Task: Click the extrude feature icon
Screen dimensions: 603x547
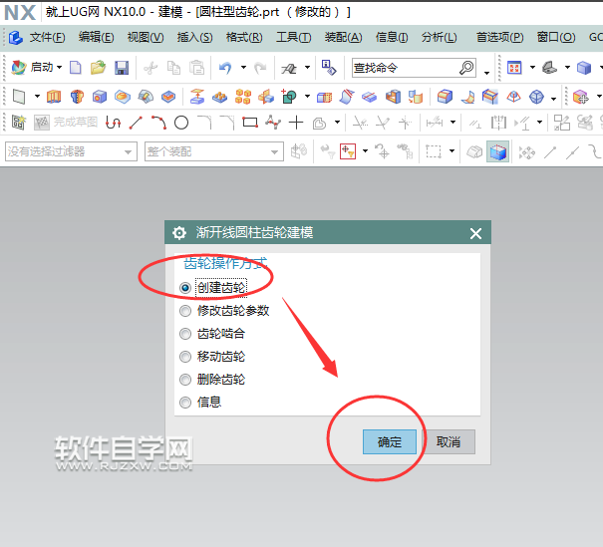Action: coord(54,97)
